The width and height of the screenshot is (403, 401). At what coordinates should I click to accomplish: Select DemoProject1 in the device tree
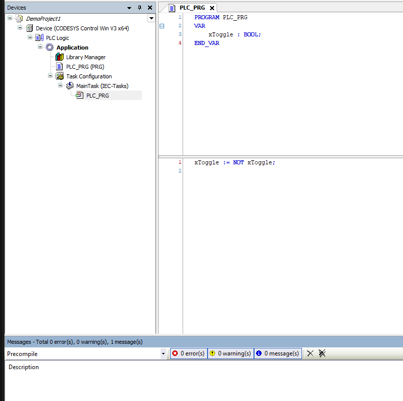tap(43, 19)
